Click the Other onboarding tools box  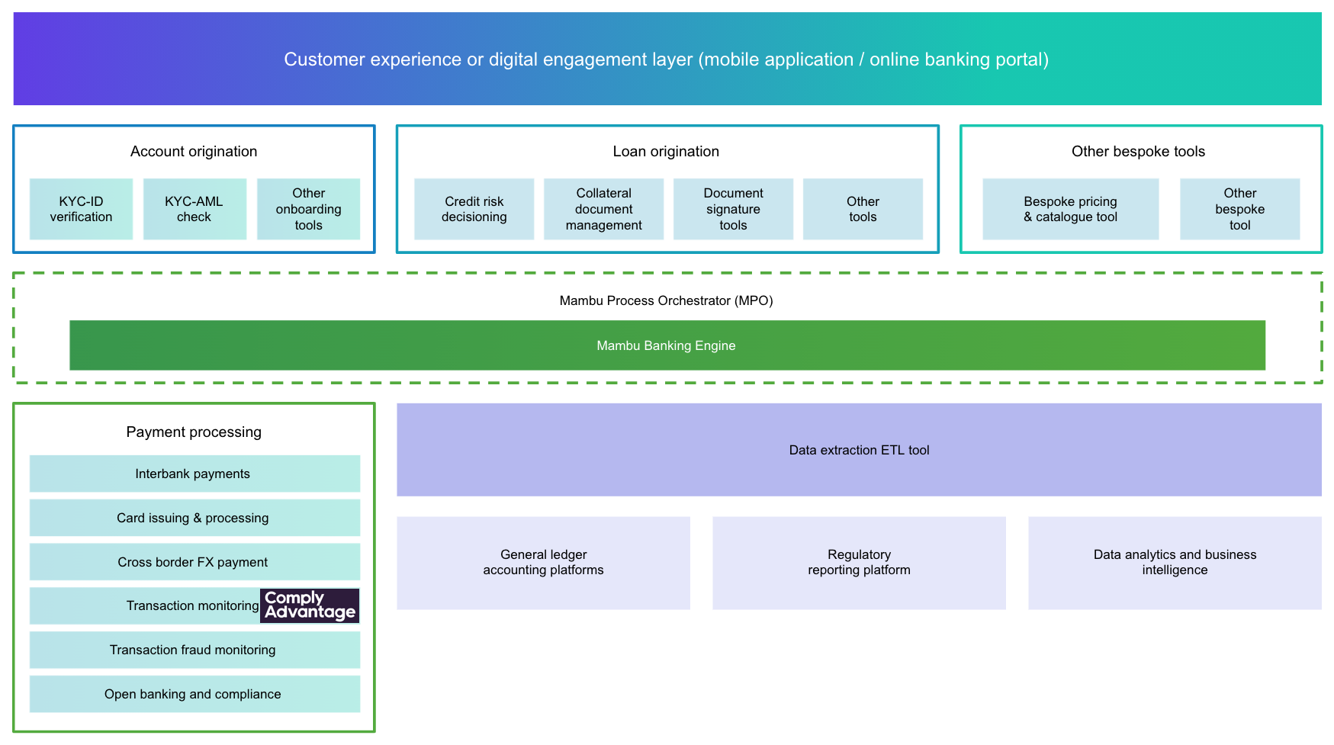pos(308,209)
